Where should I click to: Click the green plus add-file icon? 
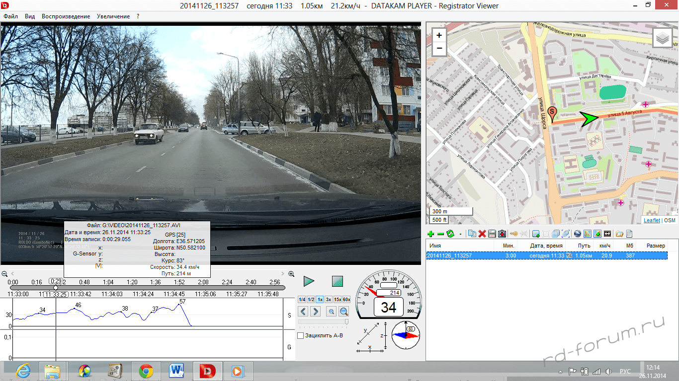click(430, 234)
